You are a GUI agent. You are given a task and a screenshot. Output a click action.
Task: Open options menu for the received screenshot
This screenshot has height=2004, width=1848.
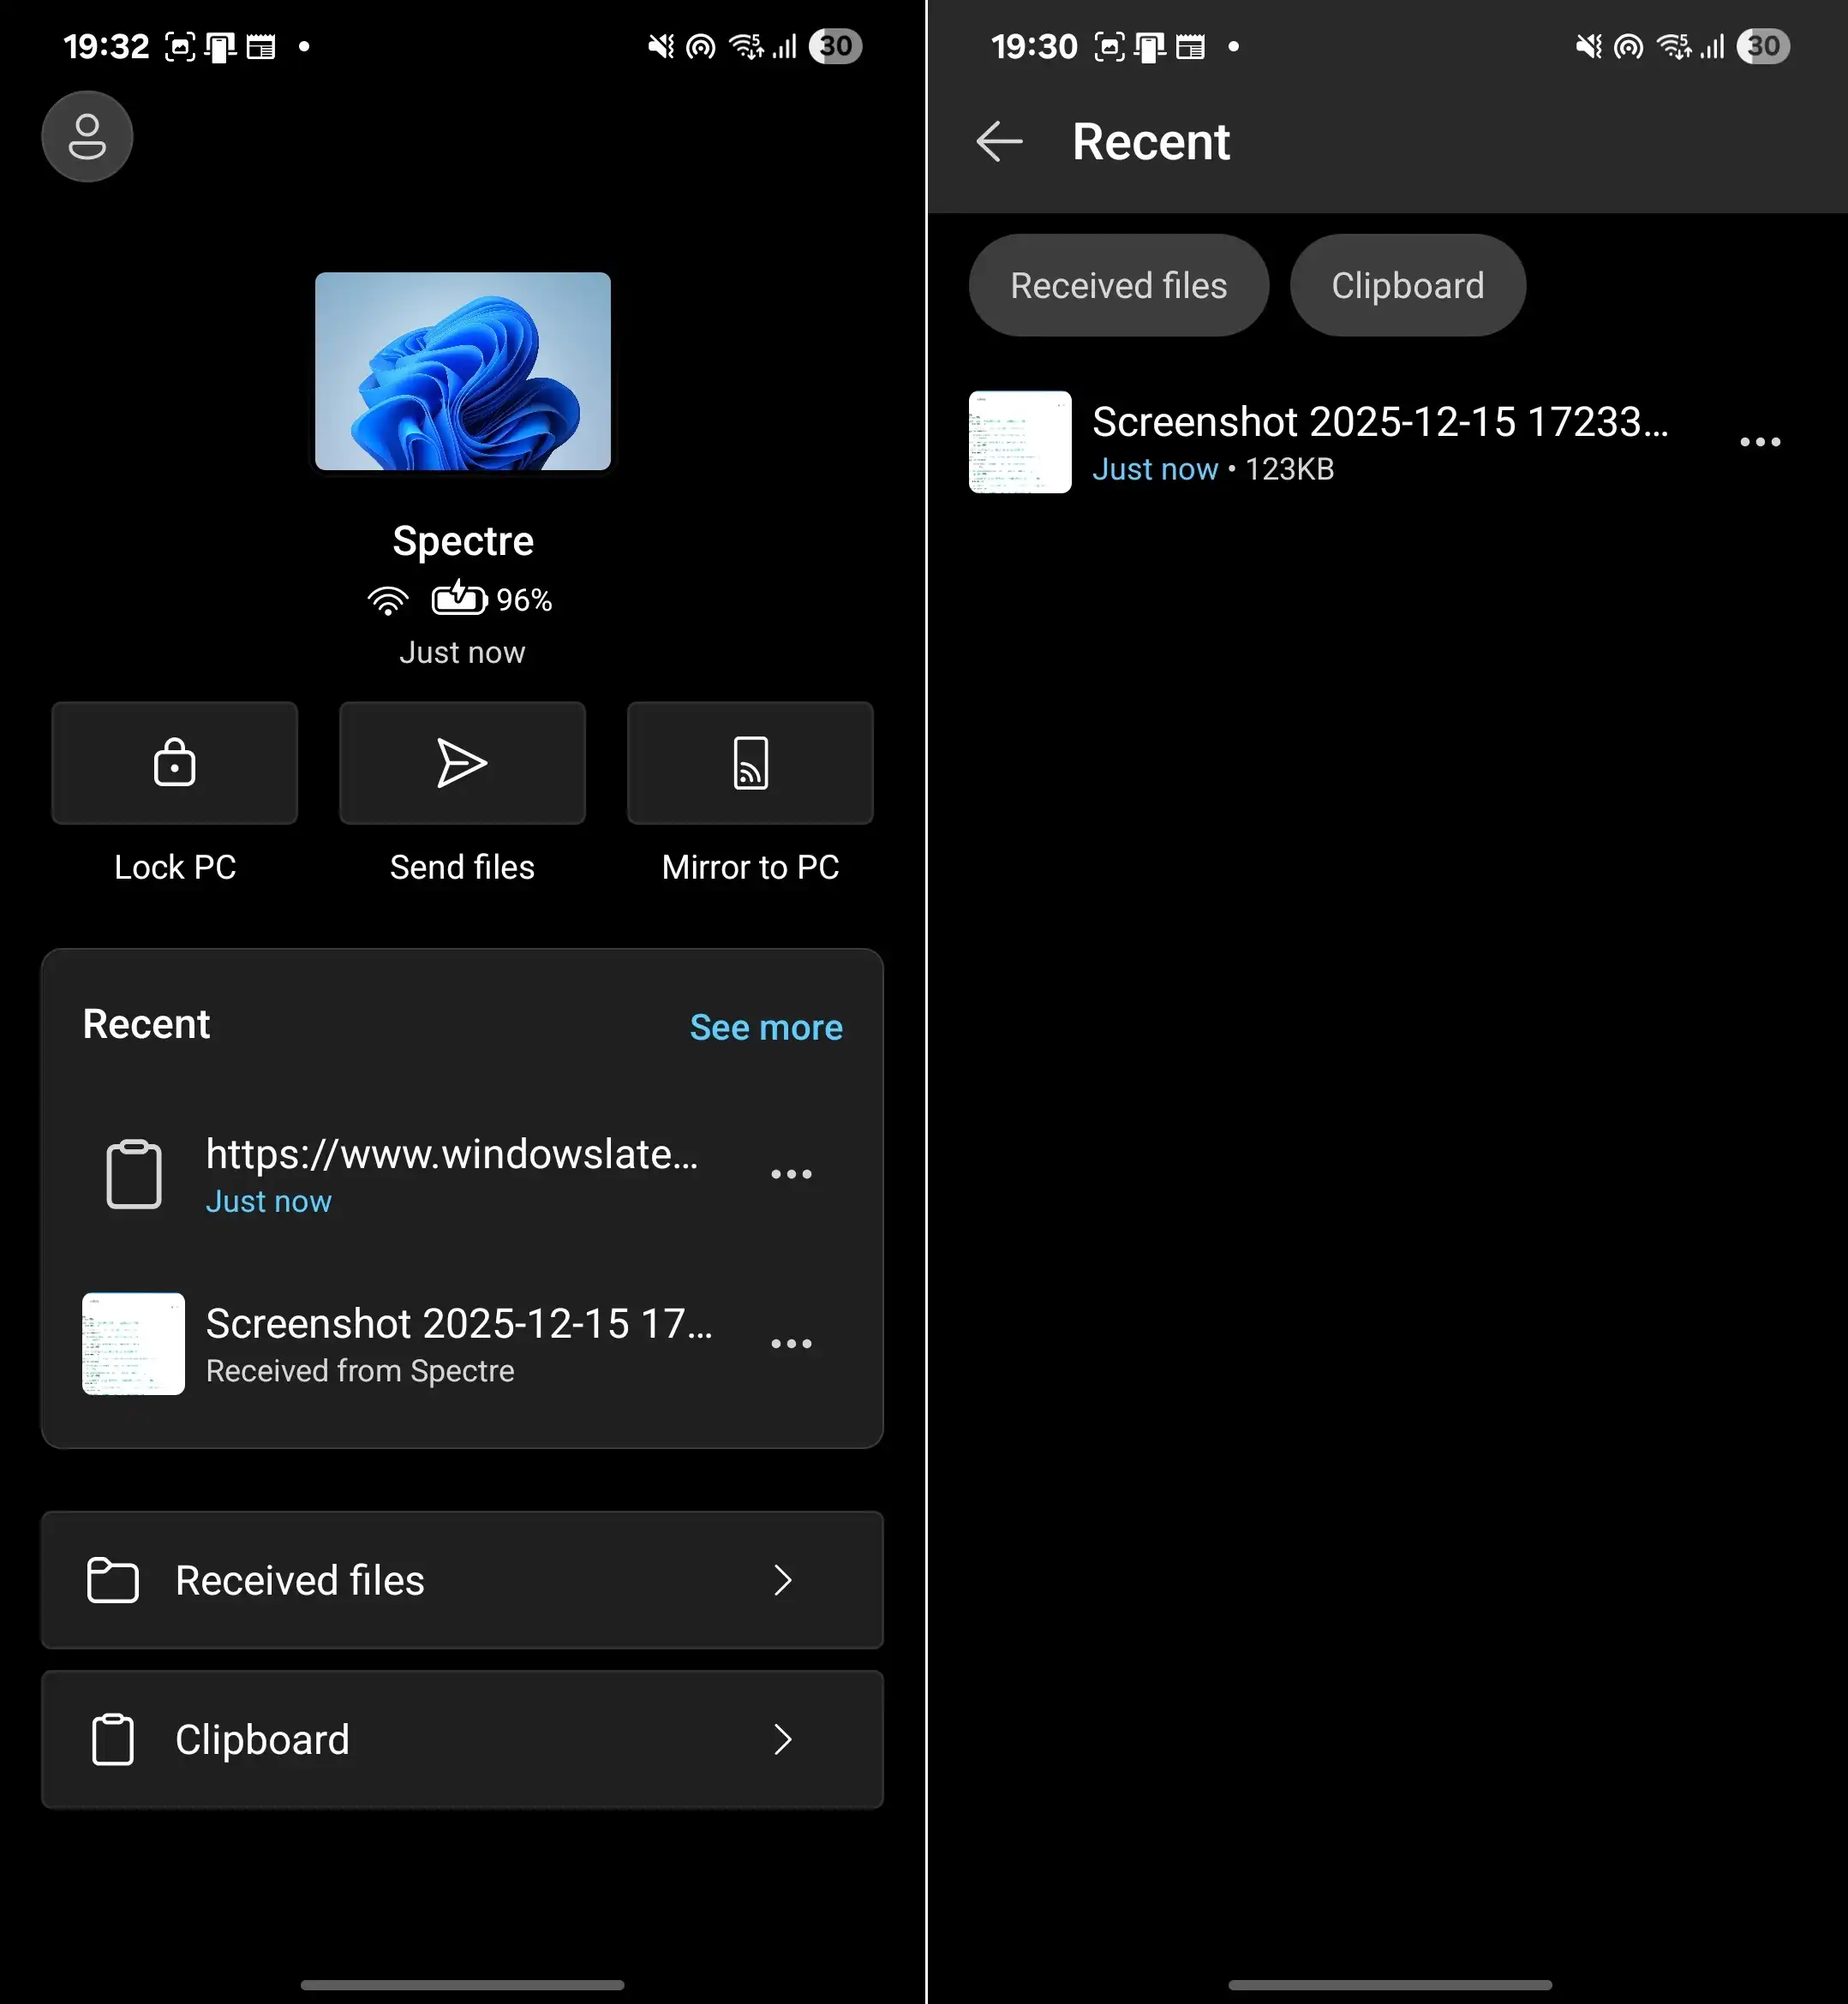pos(792,1344)
